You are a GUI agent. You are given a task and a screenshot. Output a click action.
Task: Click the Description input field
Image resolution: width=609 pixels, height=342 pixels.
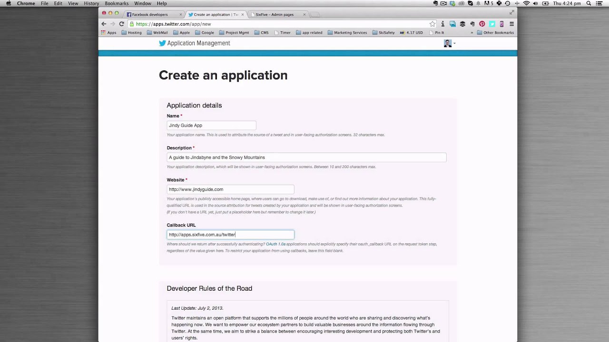tap(306, 157)
